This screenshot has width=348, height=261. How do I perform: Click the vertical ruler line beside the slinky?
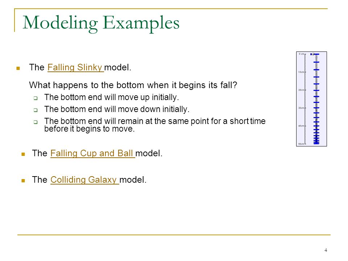[305, 99]
